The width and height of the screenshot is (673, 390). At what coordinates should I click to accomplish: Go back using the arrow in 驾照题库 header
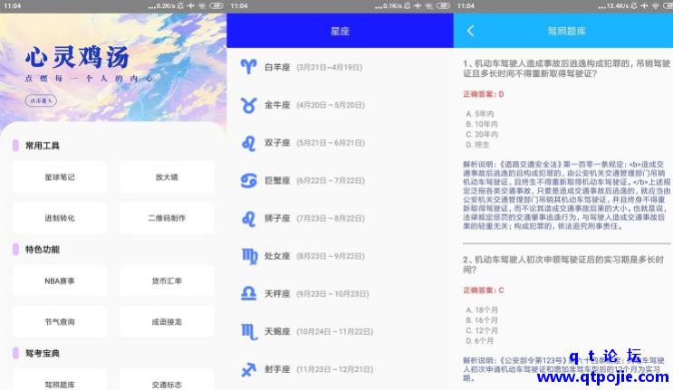(470, 31)
